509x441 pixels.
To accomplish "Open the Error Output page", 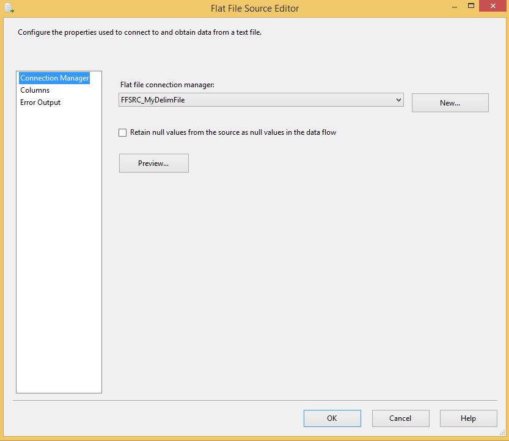I will coord(40,102).
